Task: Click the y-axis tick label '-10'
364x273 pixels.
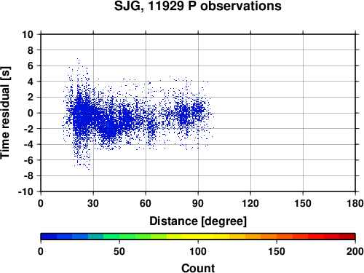Action: click(25, 191)
